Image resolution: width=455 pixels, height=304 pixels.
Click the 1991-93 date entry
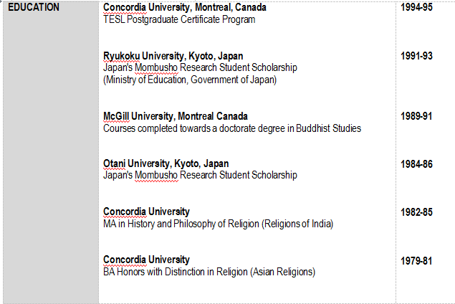coord(416,55)
